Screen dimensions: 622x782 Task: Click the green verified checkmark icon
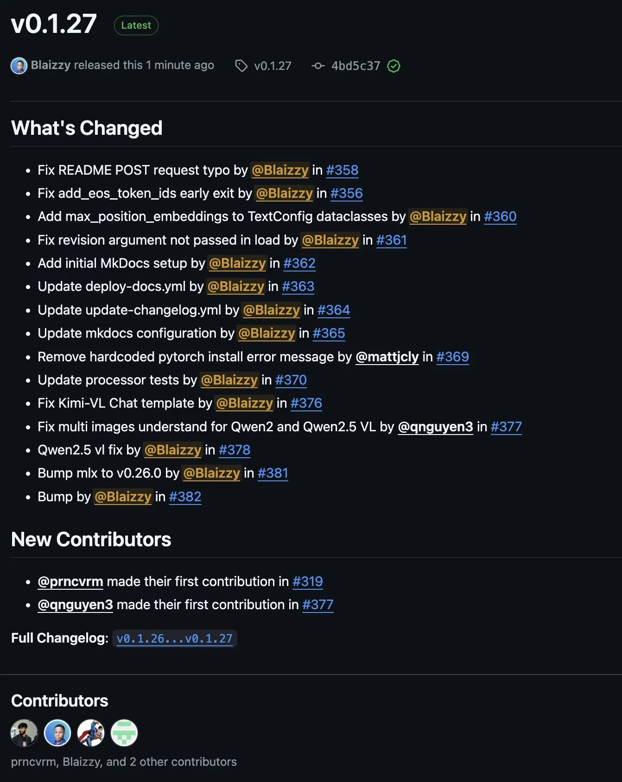tap(394, 66)
